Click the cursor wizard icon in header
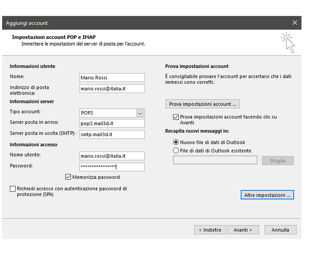The image size is (313, 255). pyautogui.click(x=288, y=43)
